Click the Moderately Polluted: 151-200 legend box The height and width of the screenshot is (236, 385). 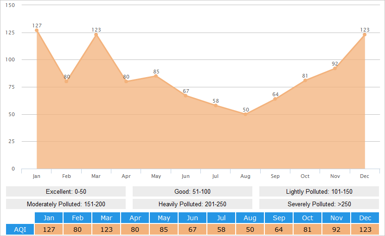[x=66, y=204]
